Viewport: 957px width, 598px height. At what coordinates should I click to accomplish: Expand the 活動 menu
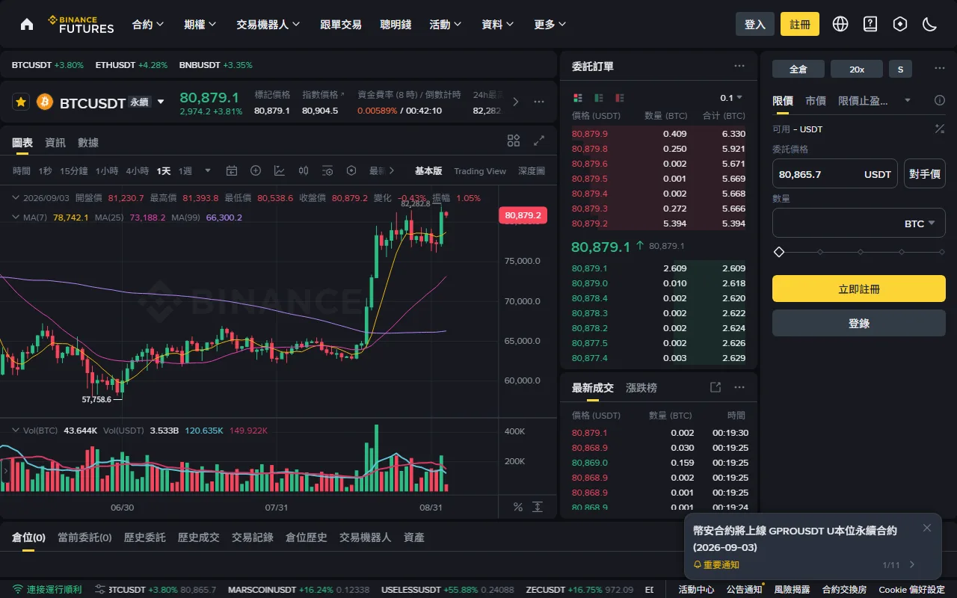click(x=446, y=25)
